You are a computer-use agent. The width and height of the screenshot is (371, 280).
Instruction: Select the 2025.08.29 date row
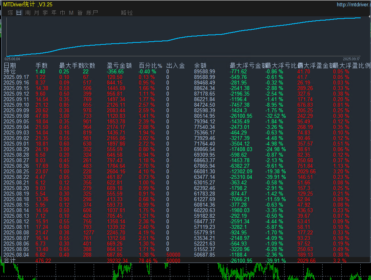(x=16, y=149)
